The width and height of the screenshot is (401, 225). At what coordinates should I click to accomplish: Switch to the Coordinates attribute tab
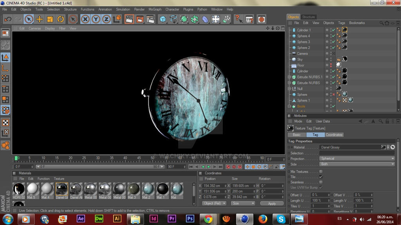tap(334, 135)
